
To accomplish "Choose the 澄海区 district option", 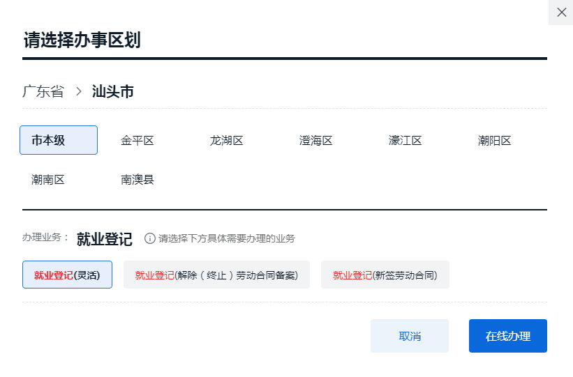I will point(315,140).
